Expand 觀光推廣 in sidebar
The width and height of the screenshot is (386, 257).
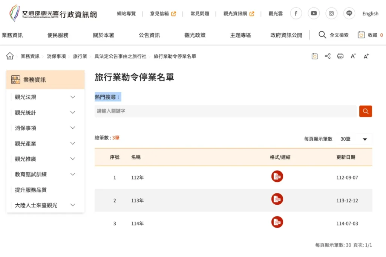point(73,159)
